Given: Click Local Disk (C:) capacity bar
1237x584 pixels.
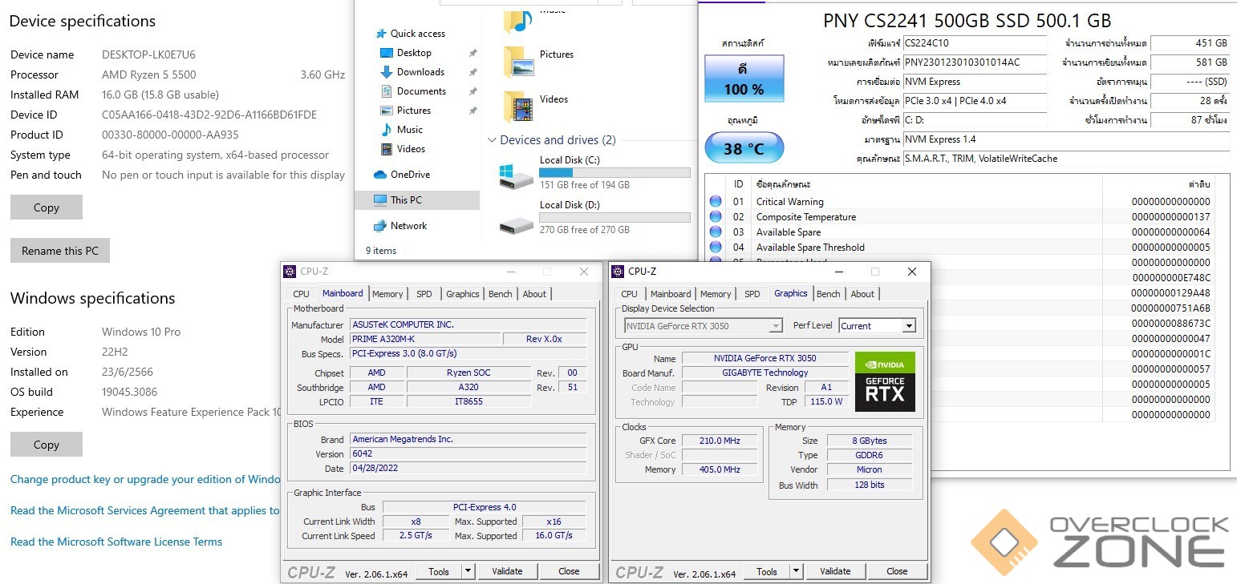Looking at the screenshot, I should (x=614, y=172).
